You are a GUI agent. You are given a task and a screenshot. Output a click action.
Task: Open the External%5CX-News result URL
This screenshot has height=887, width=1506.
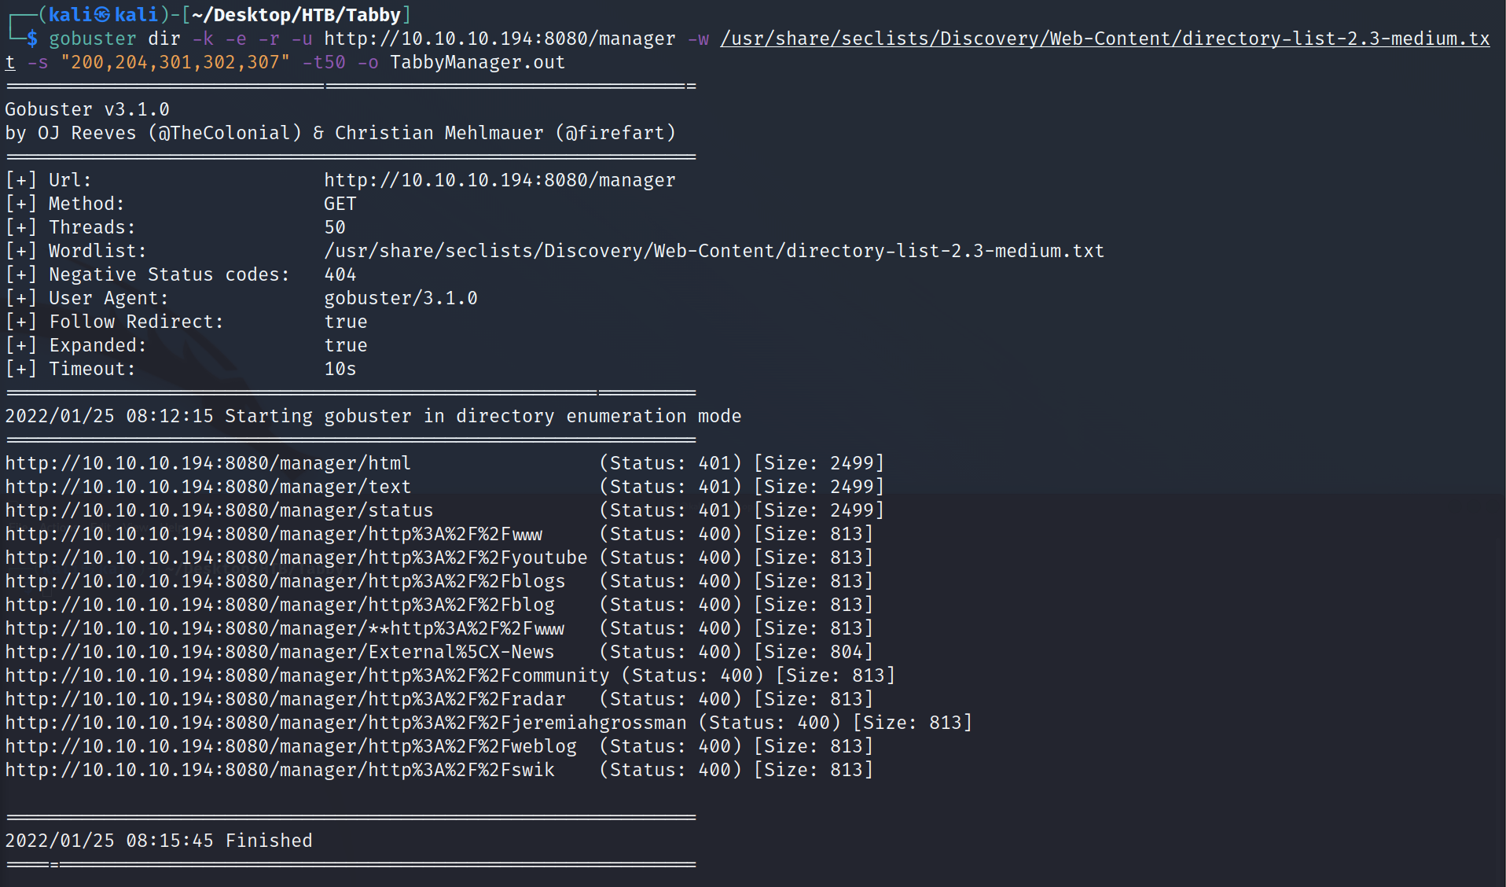coord(279,652)
